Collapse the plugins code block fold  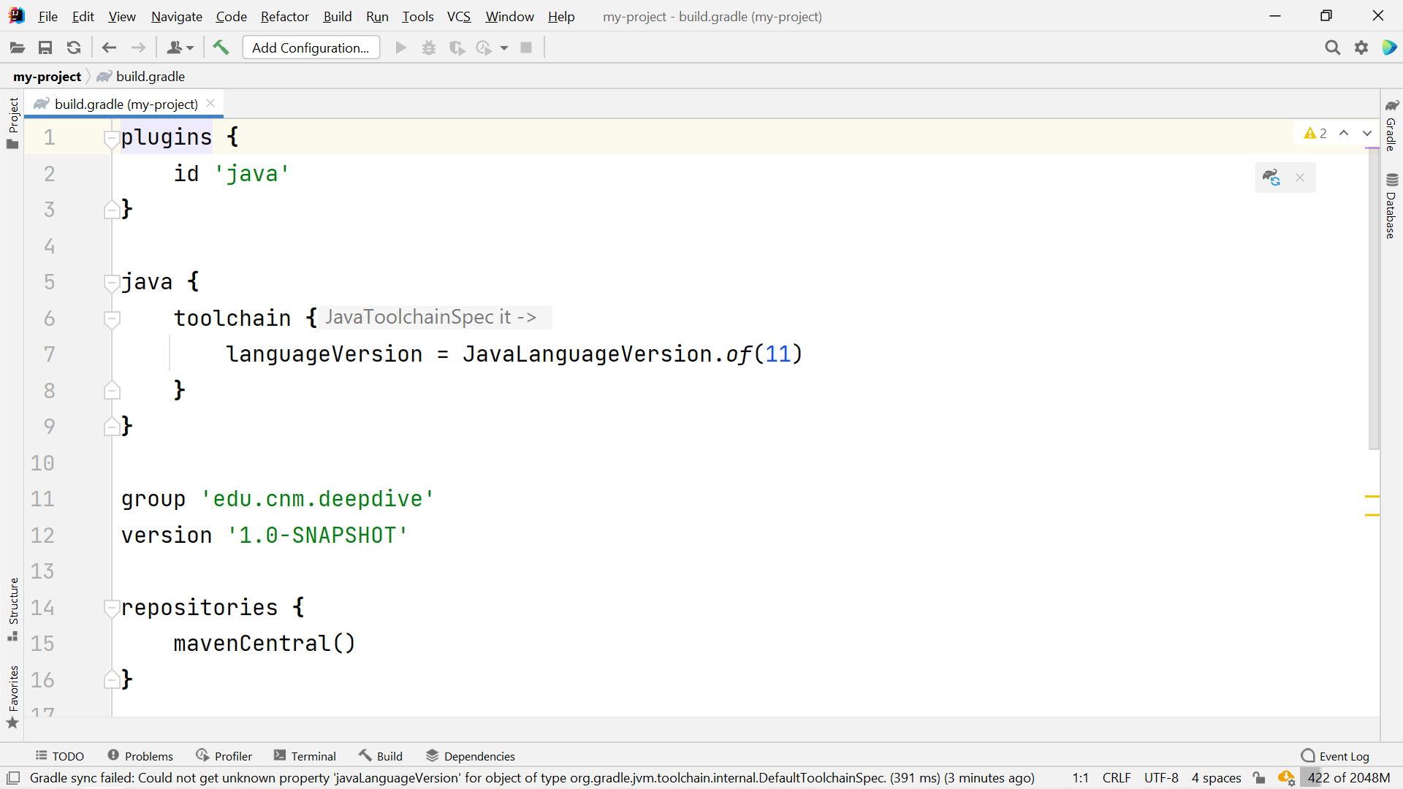pyautogui.click(x=111, y=140)
